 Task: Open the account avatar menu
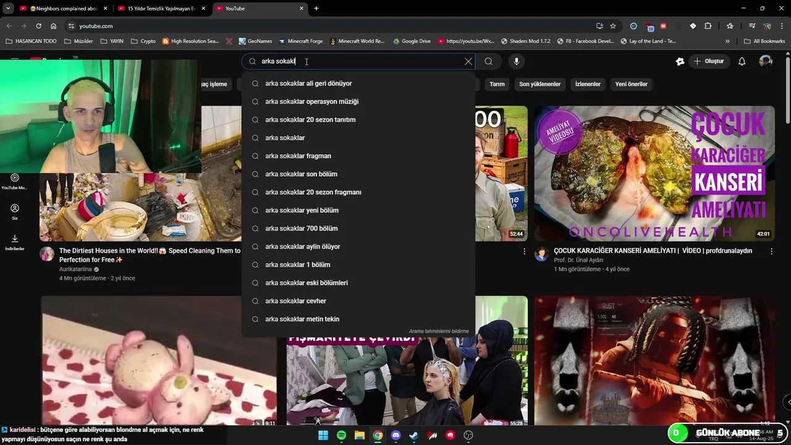766,61
